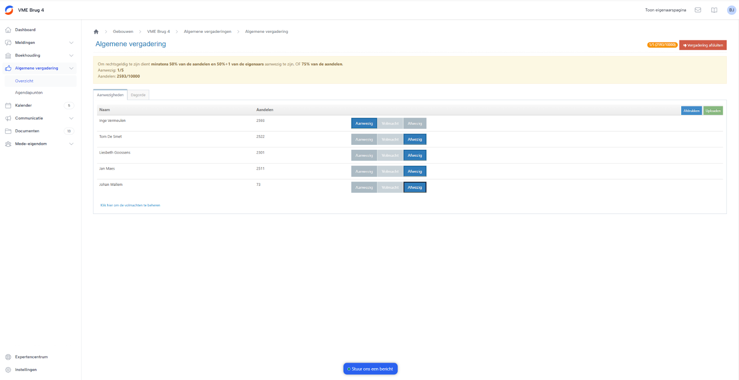
Task: Expand the Boekhouding sidebar section
Action: click(71, 55)
